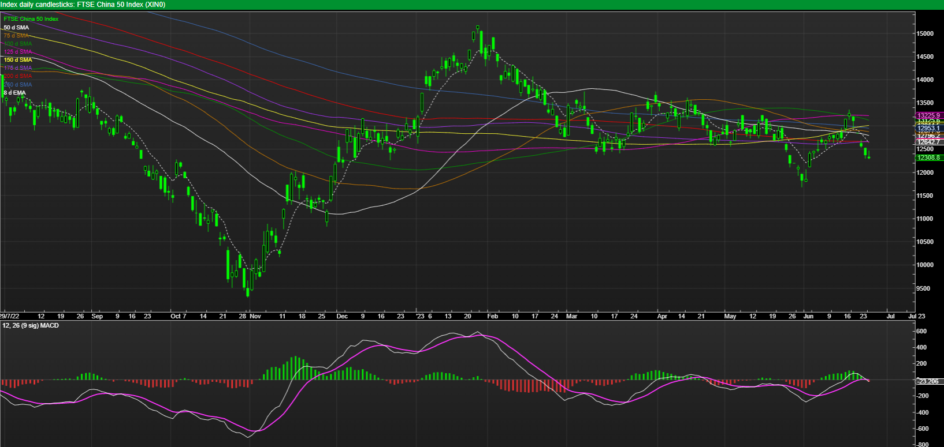Select the '100 d SMA' legend label

pos(18,44)
